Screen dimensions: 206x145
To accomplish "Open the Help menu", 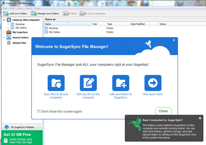I will coord(37,8).
